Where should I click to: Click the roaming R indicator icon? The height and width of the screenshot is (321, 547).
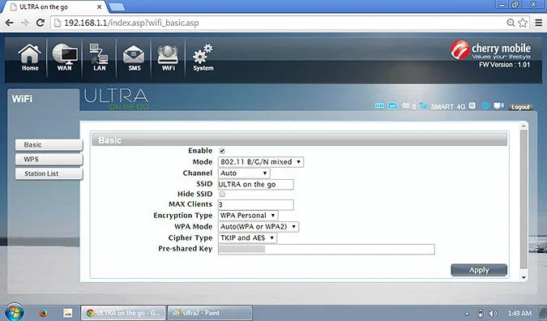click(x=472, y=105)
